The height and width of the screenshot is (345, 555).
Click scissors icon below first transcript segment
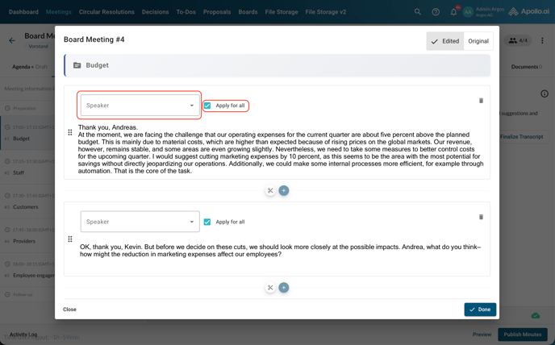[270, 191]
